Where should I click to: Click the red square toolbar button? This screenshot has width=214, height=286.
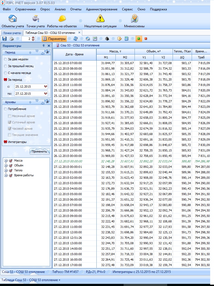tap(146, 39)
